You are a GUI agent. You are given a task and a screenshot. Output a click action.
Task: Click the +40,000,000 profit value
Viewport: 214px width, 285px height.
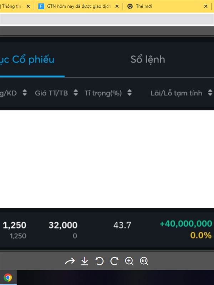pyautogui.click(x=186, y=224)
